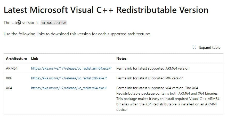Viewport: 227px width, 117px height.
Task: Click external-link icon beside arm64.exe link
Action: click(110, 68)
